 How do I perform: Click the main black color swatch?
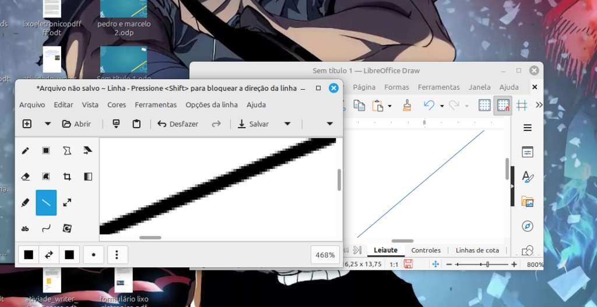[x=29, y=255]
